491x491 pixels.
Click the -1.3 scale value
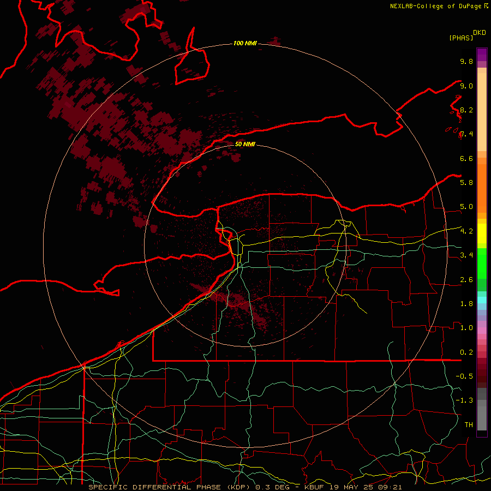point(464,400)
